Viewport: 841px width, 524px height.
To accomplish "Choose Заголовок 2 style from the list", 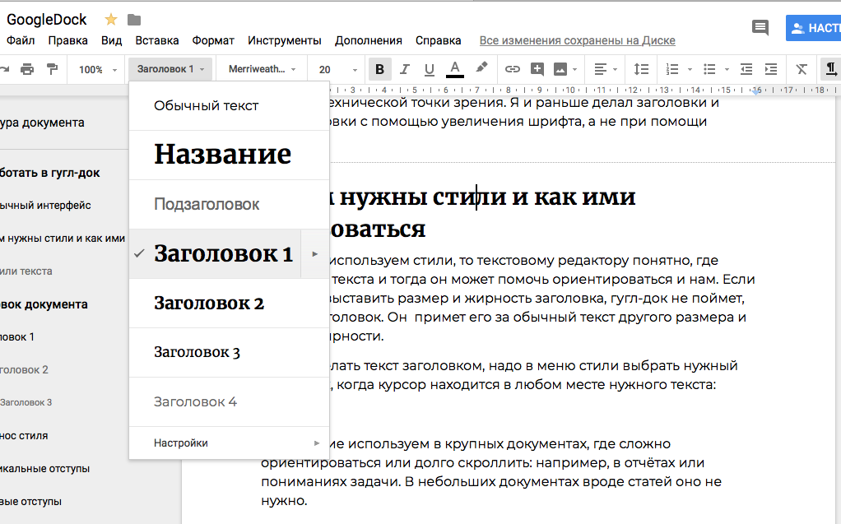I will 209,303.
